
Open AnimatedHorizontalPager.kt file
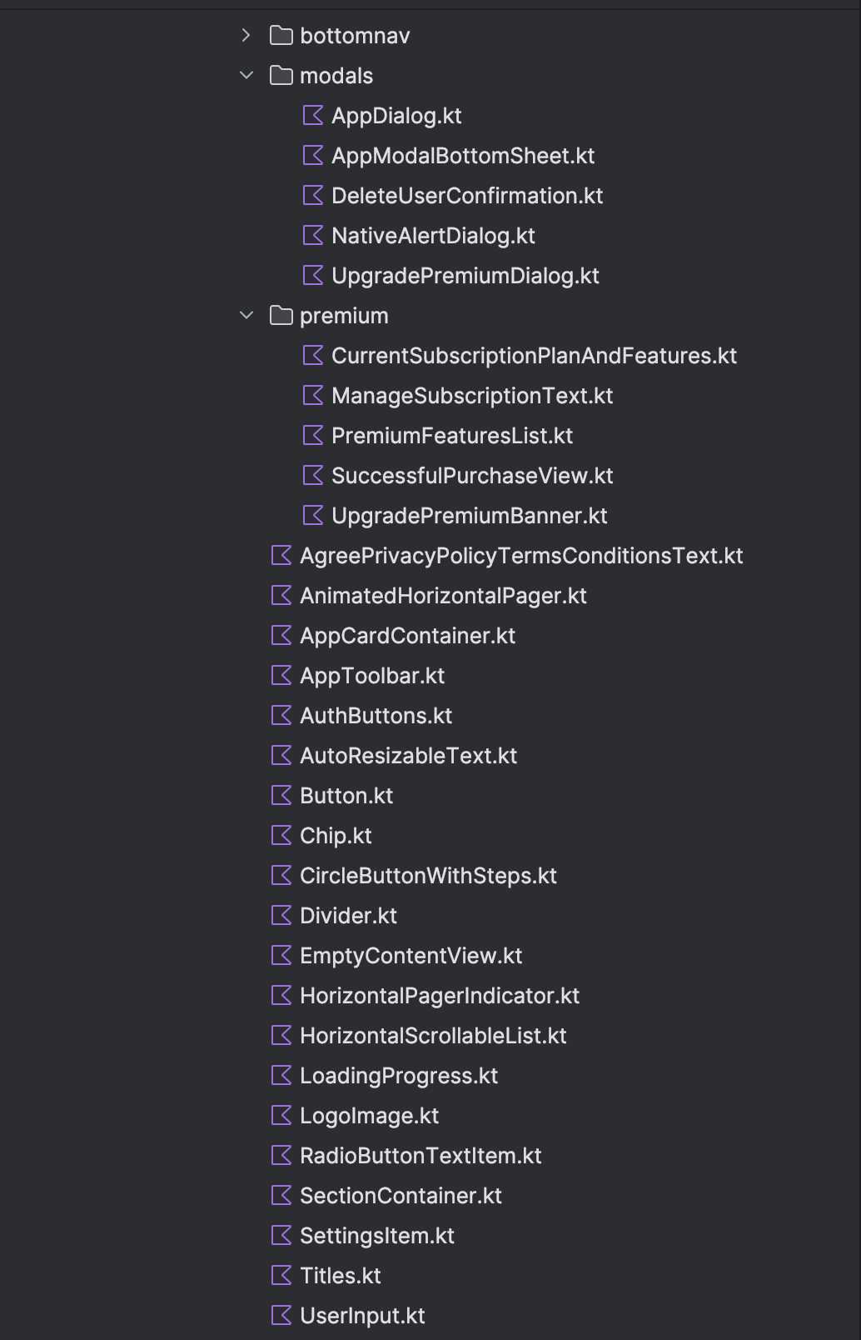tap(443, 596)
